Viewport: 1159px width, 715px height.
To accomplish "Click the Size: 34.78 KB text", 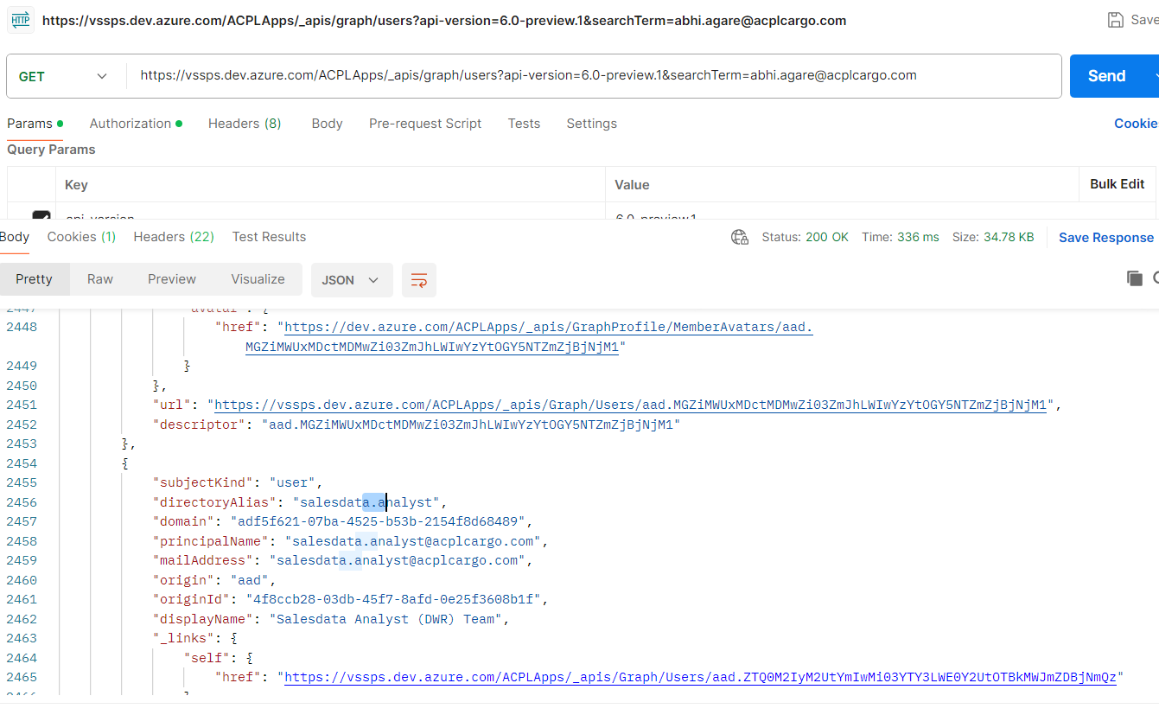I will coord(993,237).
